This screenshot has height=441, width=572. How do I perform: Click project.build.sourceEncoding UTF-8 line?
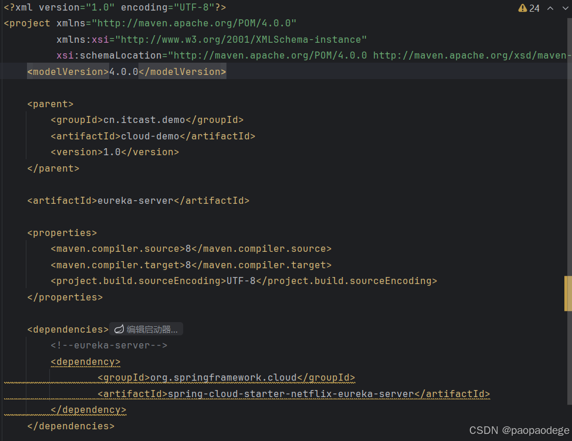tap(243, 281)
